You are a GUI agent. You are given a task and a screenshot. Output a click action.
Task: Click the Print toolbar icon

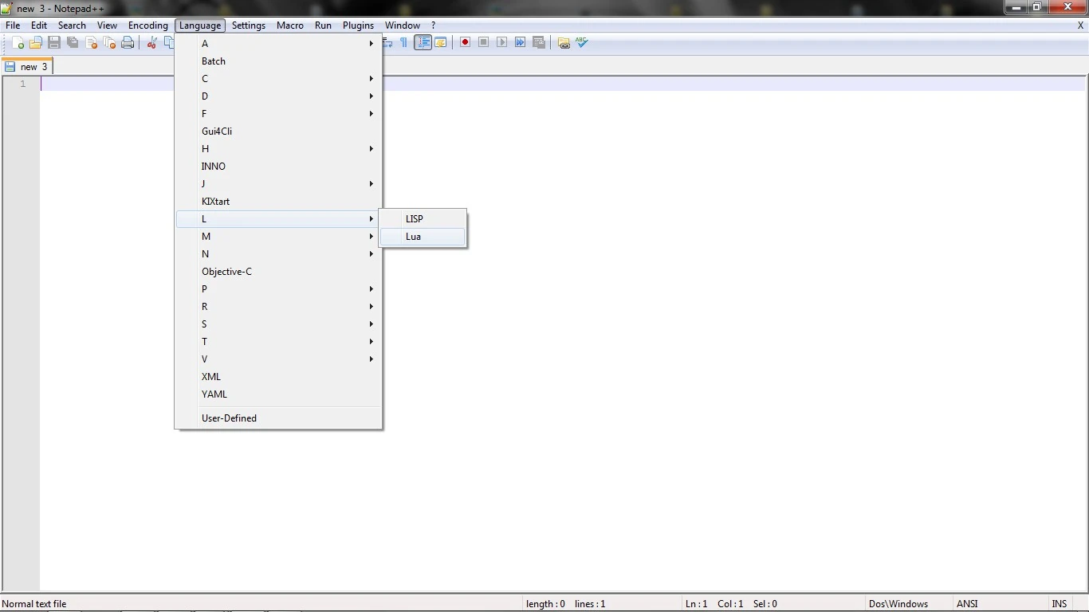[x=128, y=43]
